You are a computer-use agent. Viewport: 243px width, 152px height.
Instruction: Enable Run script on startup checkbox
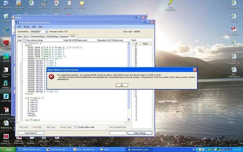click(x=24, y=40)
